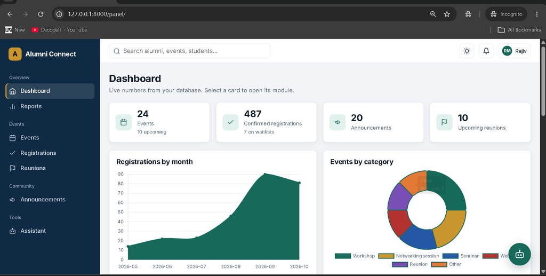Viewport: 546px width, 276px height.
Task: Open the All Bookmarks folder
Action: click(519, 29)
